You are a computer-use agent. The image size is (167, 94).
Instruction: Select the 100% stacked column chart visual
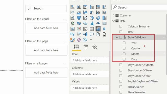coord(104,7)
